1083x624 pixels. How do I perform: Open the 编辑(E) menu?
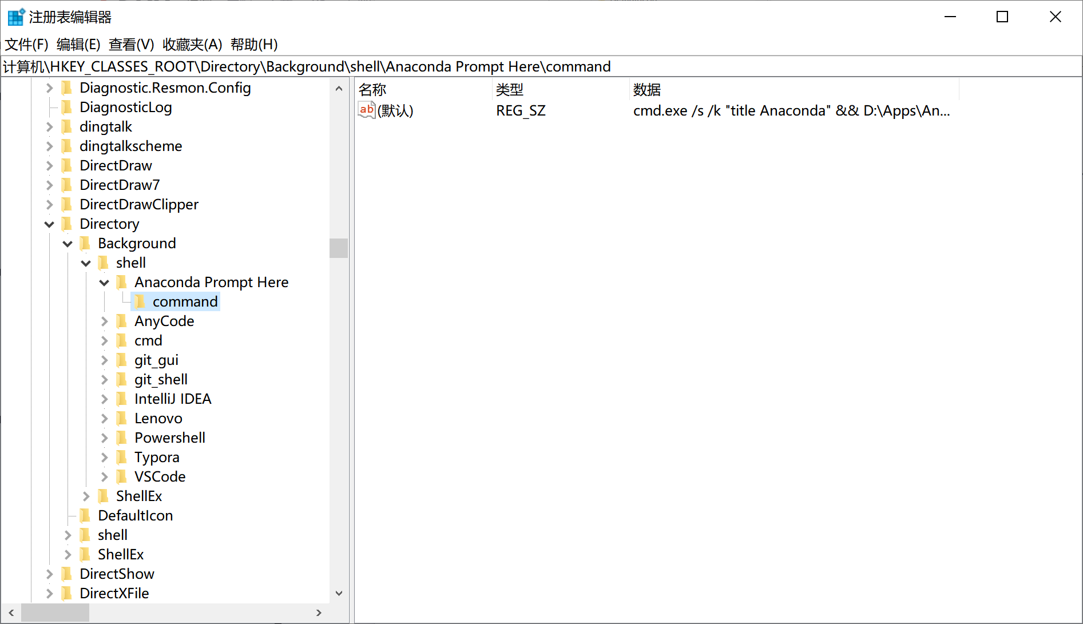(x=78, y=45)
